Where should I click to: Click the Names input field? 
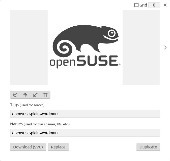85,133
